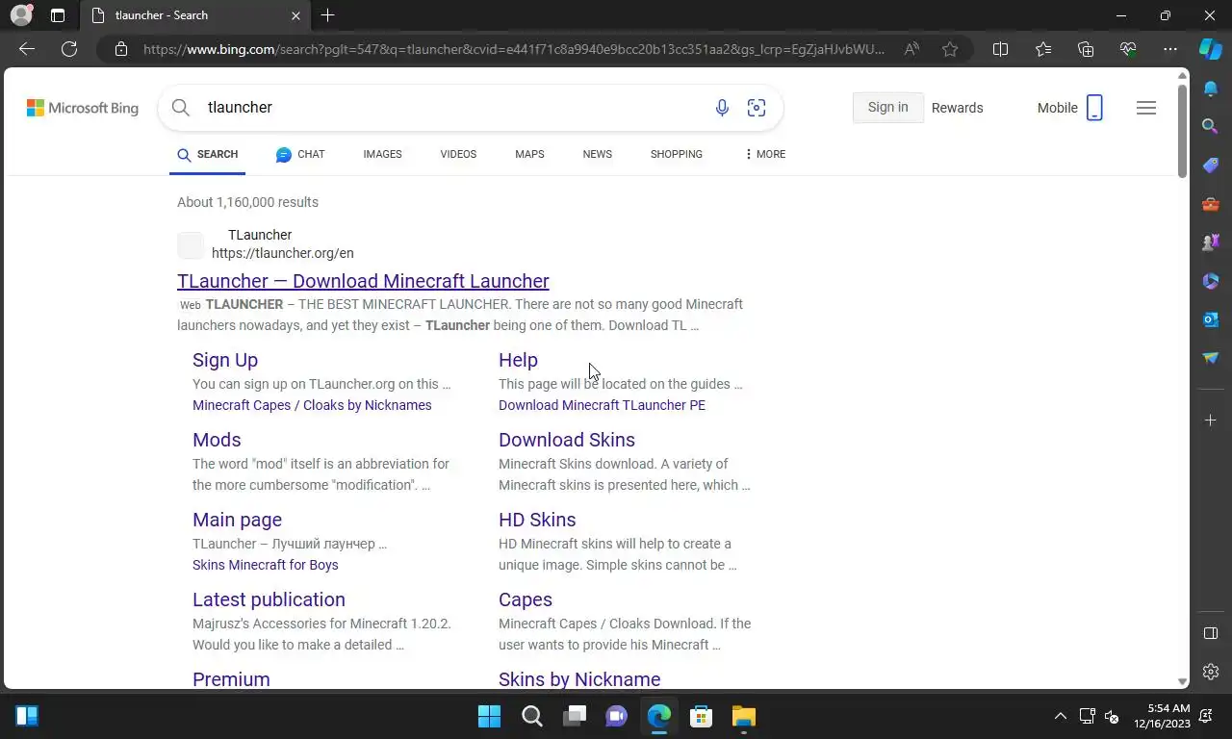Screen dimensions: 1232x739
Task: Open the Capes sitelink
Action: coord(526,599)
